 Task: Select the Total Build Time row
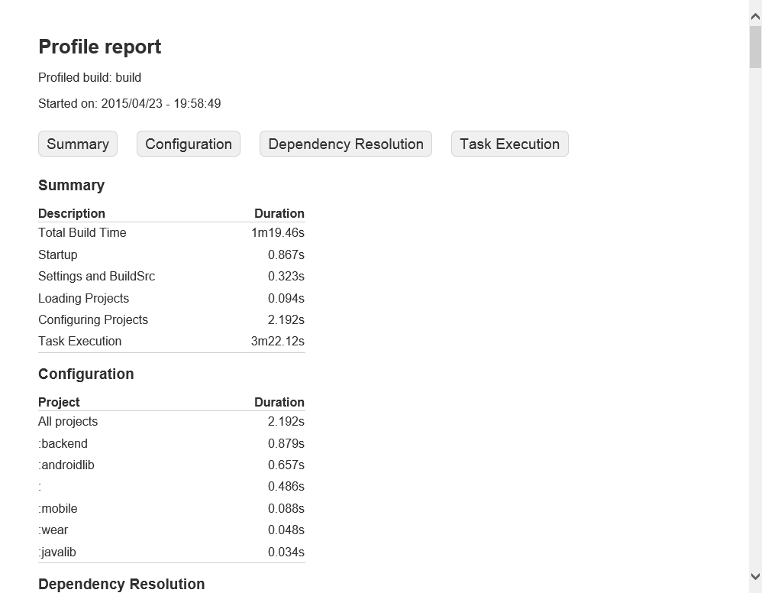click(82, 232)
